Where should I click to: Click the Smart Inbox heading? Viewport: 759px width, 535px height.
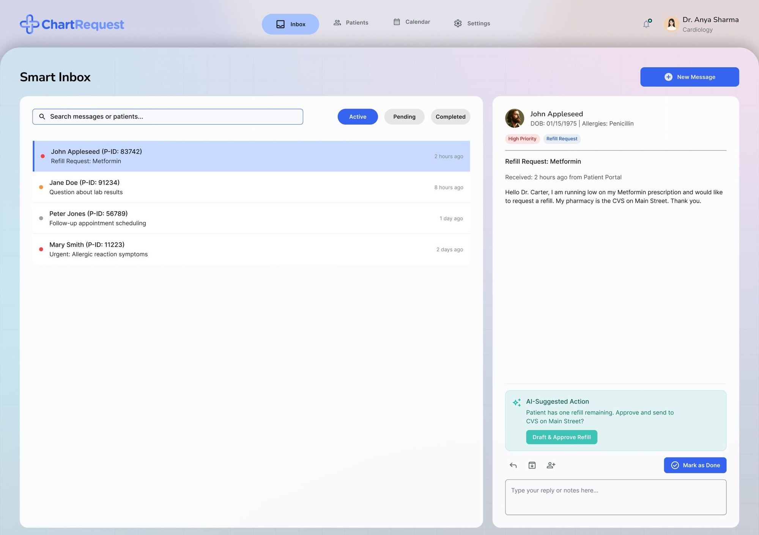pos(55,77)
